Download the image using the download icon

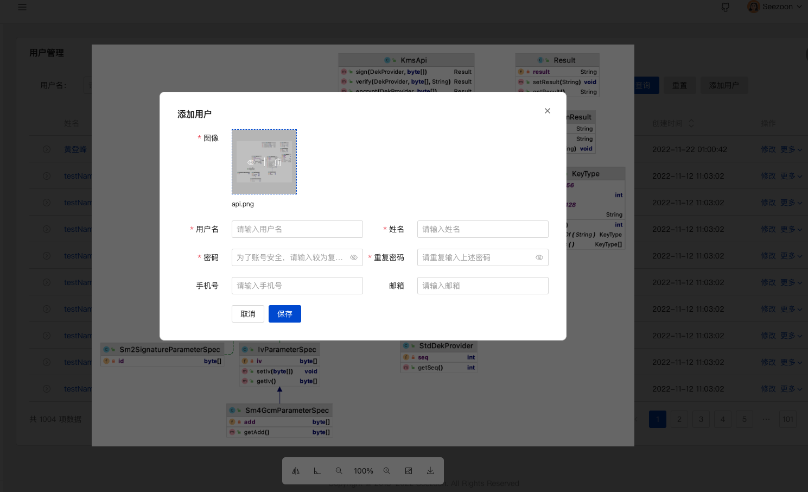pyautogui.click(x=430, y=470)
